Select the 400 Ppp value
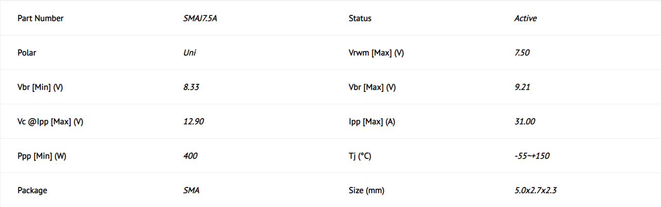 click(190, 156)
